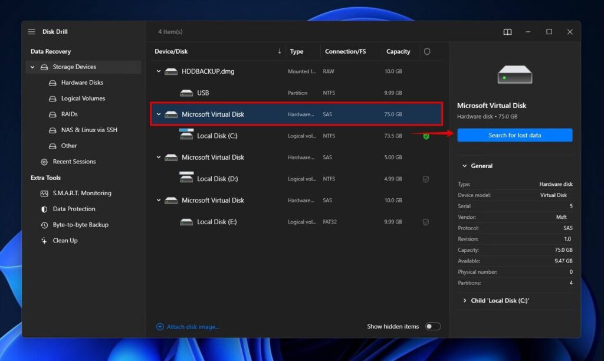
Task: Click Search for lost data button
Action: (514, 135)
